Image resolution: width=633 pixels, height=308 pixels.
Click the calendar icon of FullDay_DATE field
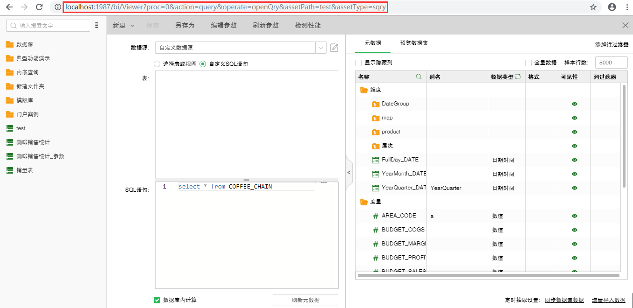tap(375, 160)
